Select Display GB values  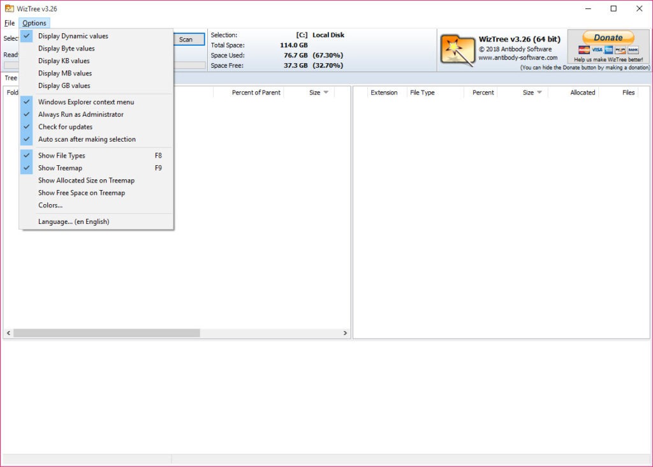pos(96,86)
